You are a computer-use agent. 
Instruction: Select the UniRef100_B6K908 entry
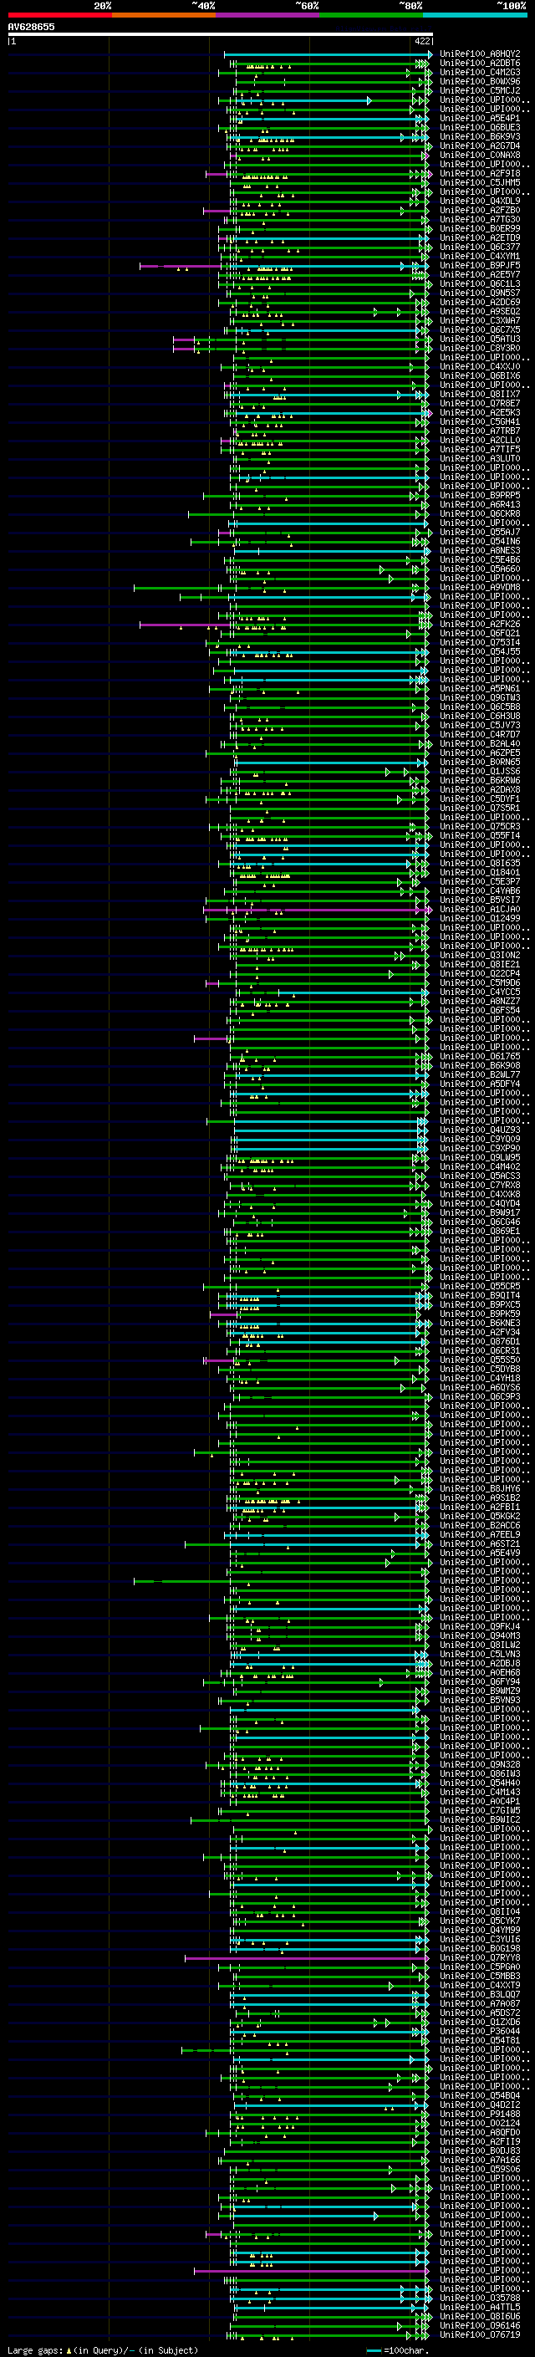480,1065
